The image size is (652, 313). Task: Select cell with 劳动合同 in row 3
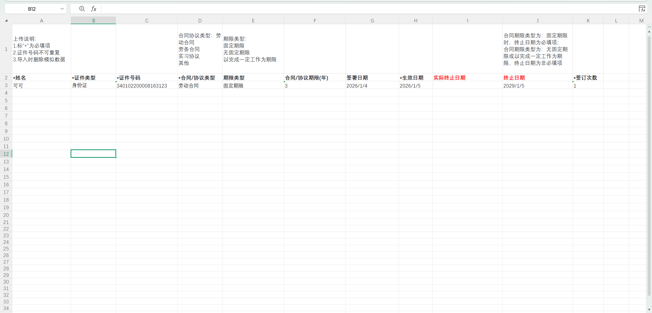pyautogui.click(x=200, y=86)
